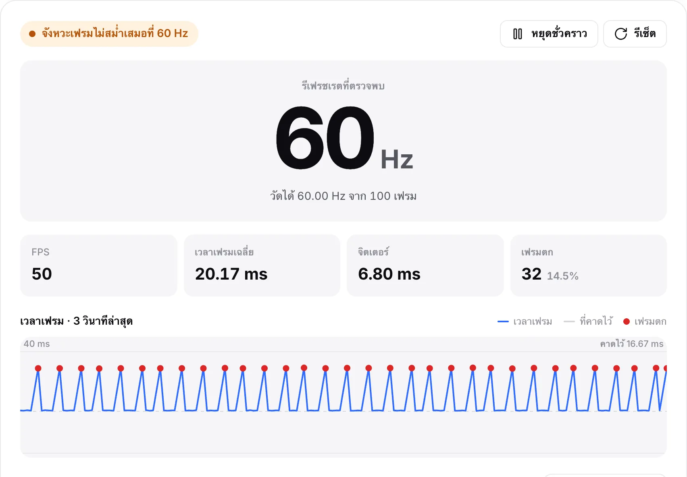Viewport: 687px width, 477px height.
Task: Click the เวลาเฟรมเฉลี่ย card label
Action: 224,252
